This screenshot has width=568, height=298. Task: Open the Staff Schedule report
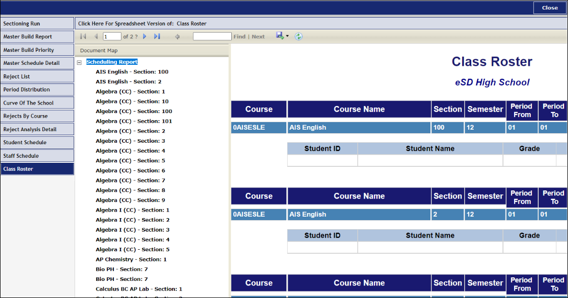pyautogui.click(x=37, y=156)
